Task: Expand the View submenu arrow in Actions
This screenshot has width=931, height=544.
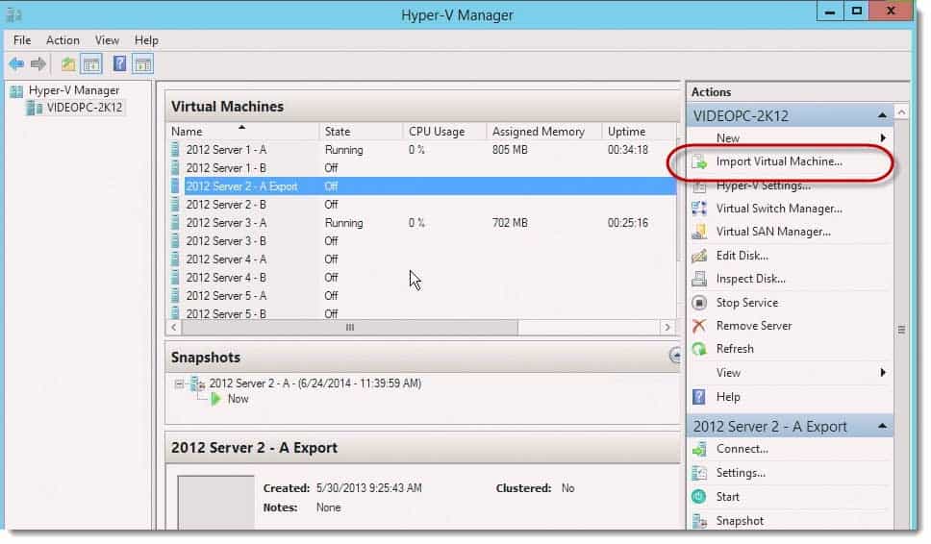Action: [883, 373]
